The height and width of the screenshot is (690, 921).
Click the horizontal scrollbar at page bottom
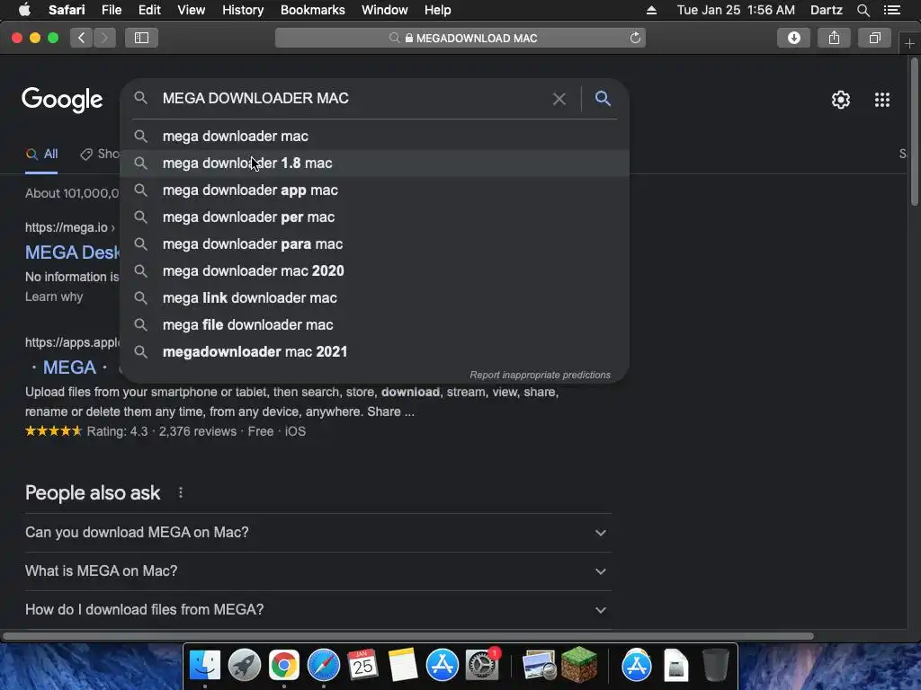coord(407,636)
